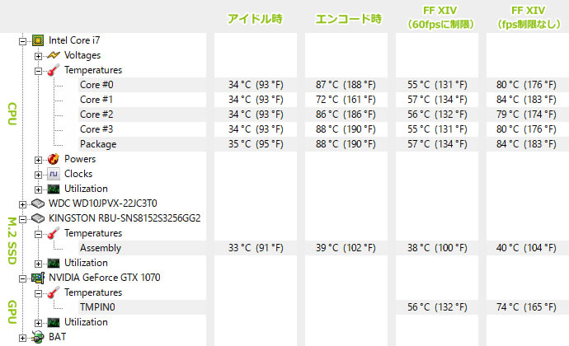Viewport: 569px width, 346px height.
Task: Select the TMPIN0 row
Action: point(142,307)
